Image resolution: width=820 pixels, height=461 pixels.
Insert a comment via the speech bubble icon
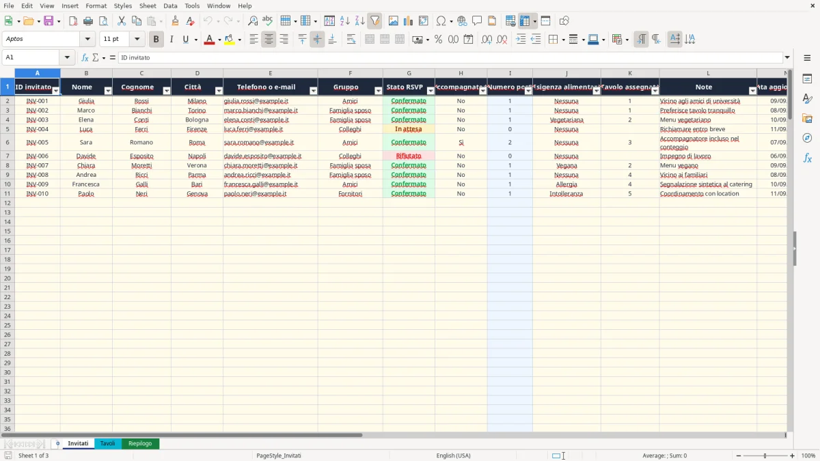click(477, 21)
